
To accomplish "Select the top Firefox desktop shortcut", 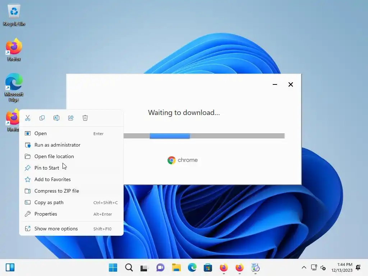I will [14, 50].
